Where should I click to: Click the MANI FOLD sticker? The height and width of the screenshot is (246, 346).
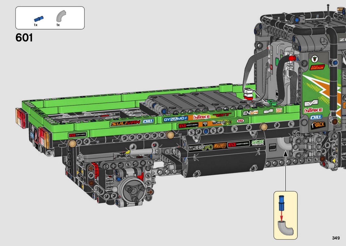279,110
